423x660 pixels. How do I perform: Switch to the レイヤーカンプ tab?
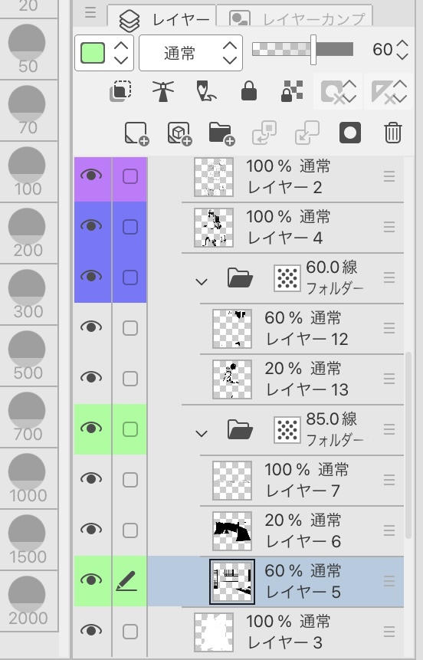294,18
